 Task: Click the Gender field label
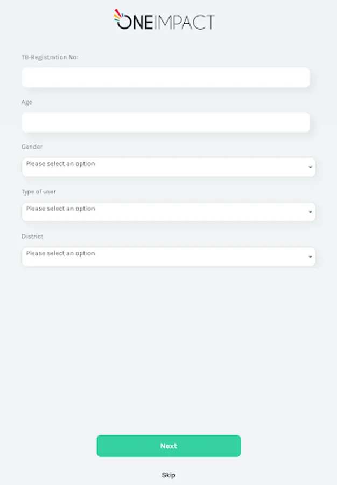pyautogui.click(x=32, y=147)
